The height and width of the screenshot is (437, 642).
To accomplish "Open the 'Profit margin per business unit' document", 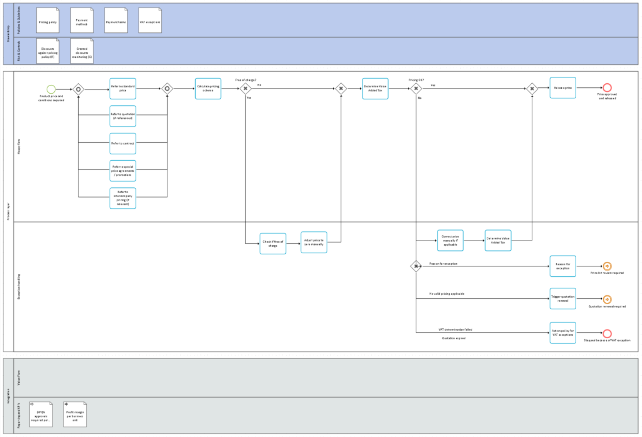I will tap(75, 414).
